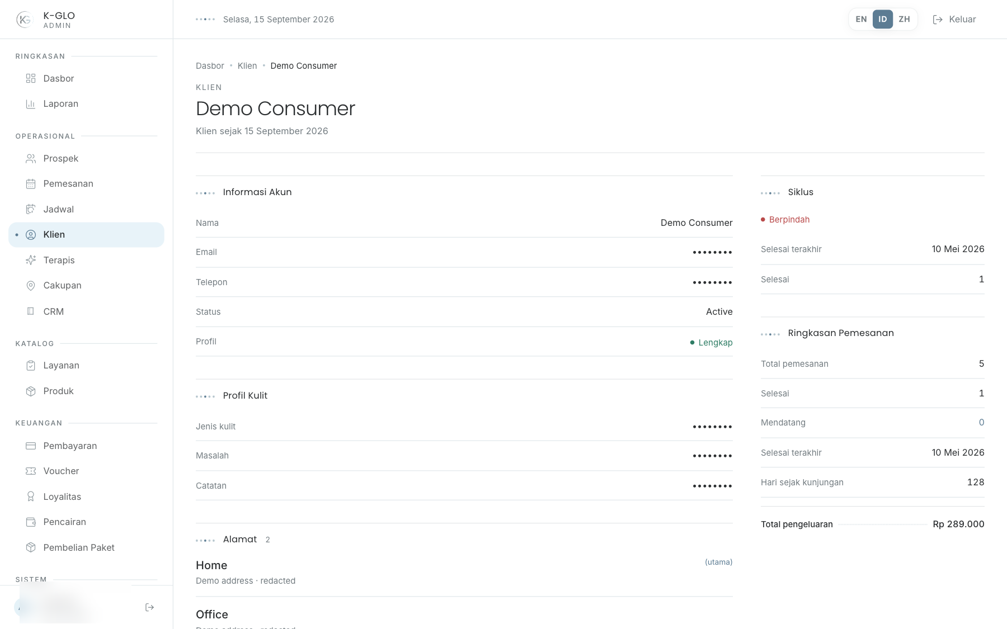This screenshot has height=629, width=1007.
Task: Click the Pemesanan calendar icon
Action: [x=31, y=184]
